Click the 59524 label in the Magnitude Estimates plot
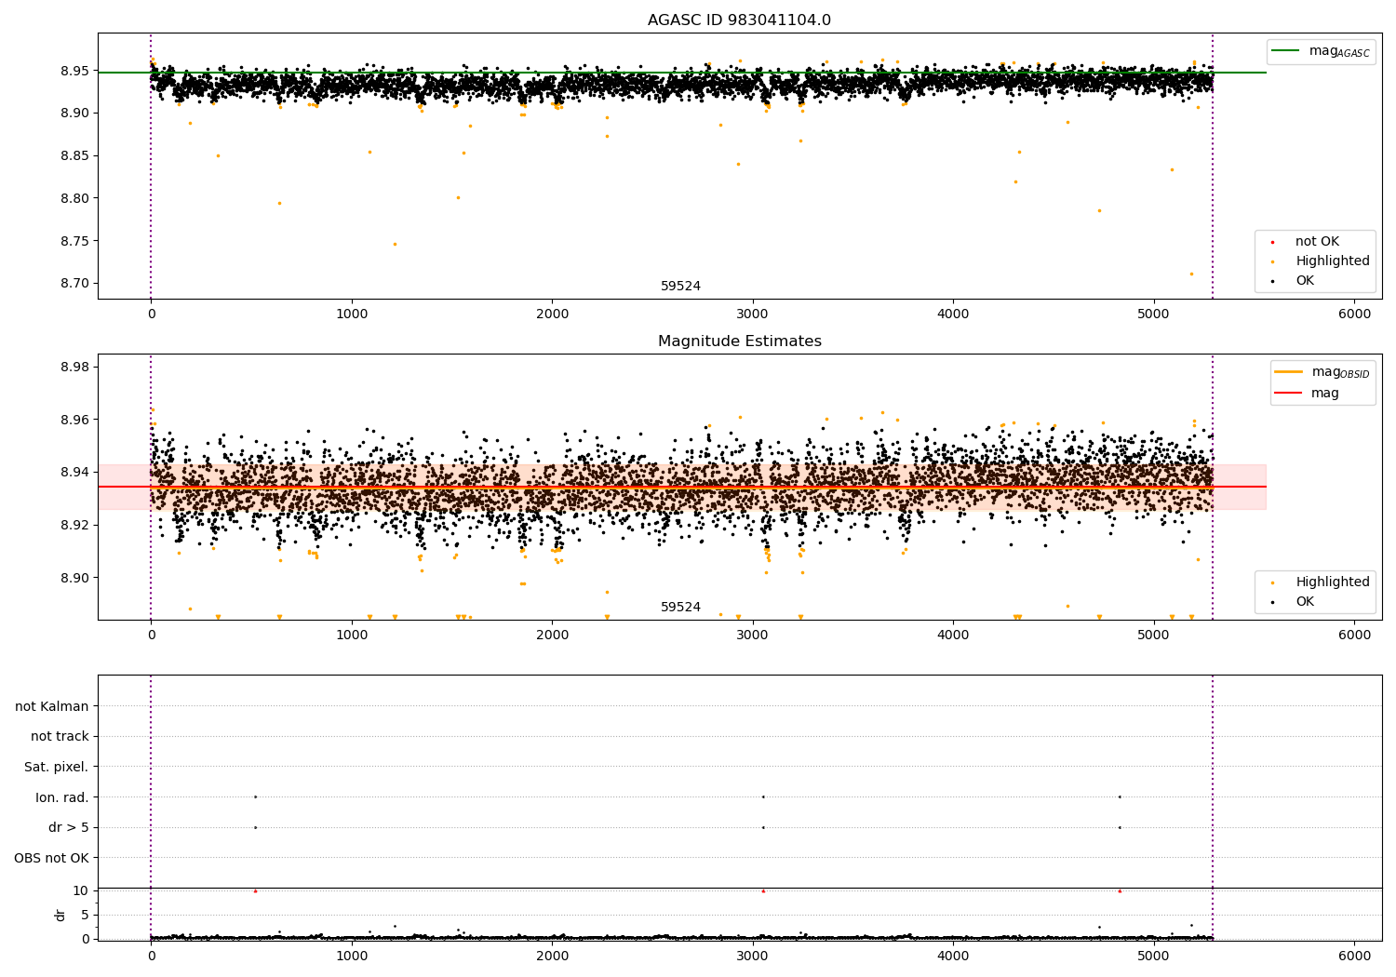The width and height of the screenshot is (1396, 977). coord(680,608)
